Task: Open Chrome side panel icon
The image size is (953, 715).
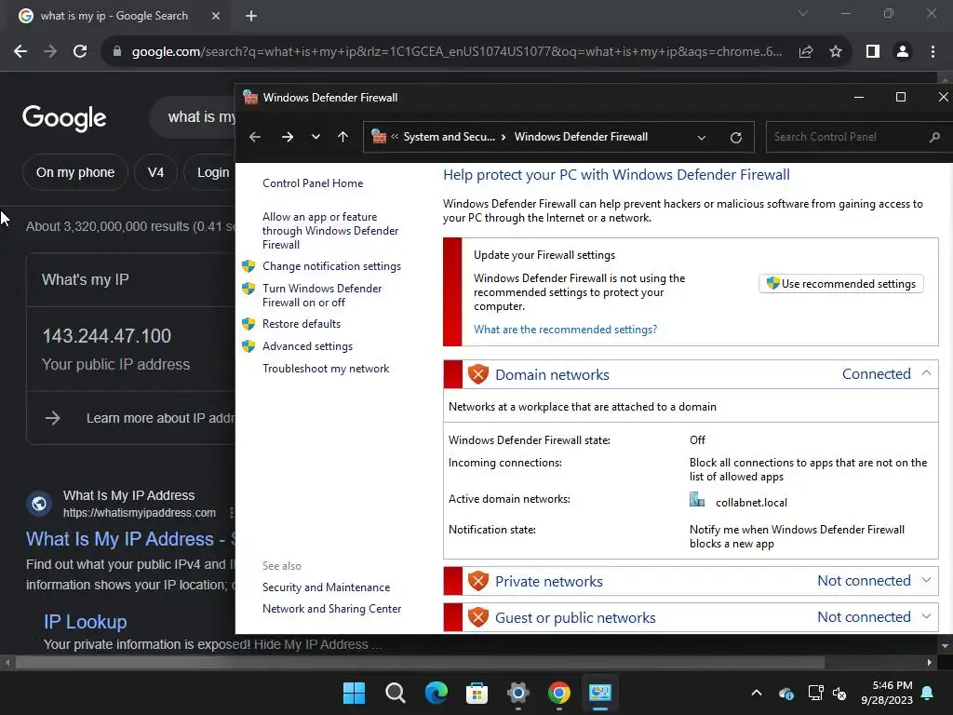Action: tap(873, 52)
